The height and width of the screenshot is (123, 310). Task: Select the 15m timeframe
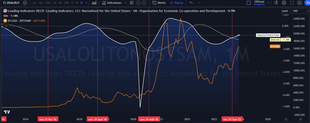point(48,3)
